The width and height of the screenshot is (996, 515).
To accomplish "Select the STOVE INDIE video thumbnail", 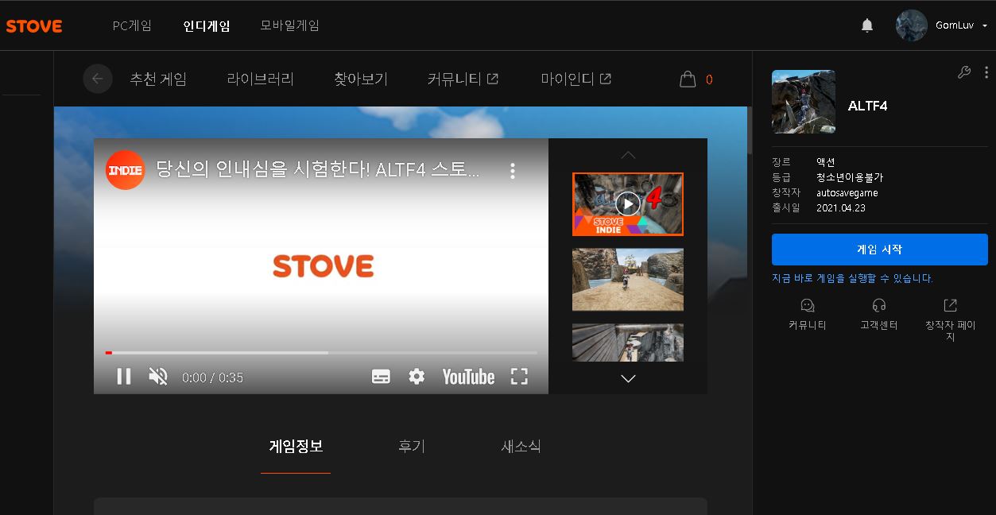I will point(628,204).
